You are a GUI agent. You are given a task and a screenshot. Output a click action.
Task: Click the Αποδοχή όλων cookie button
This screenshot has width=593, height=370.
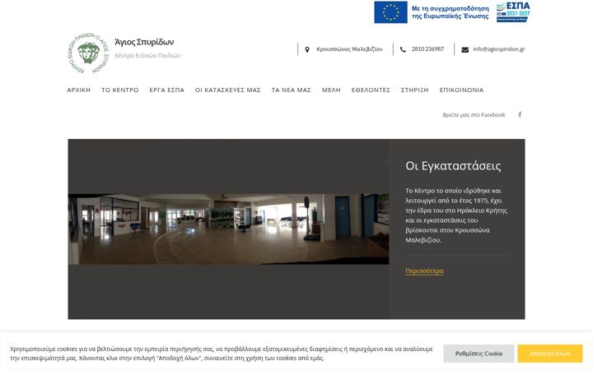tap(550, 354)
